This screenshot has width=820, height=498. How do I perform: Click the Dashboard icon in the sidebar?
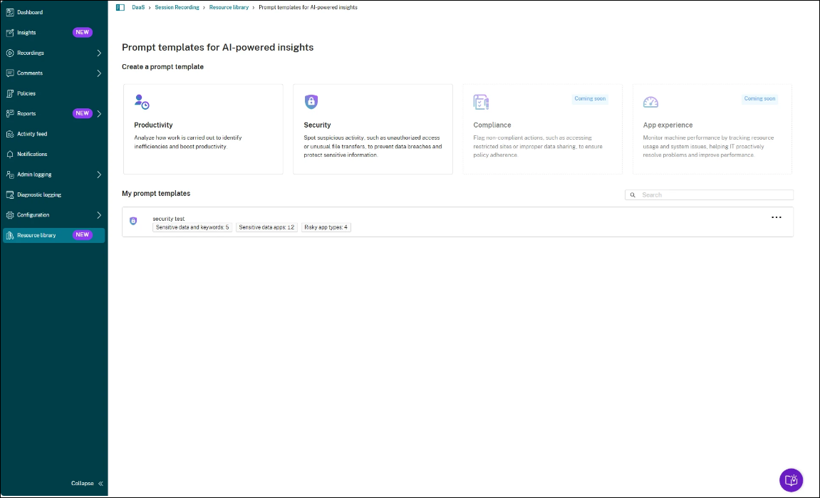pos(9,12)
